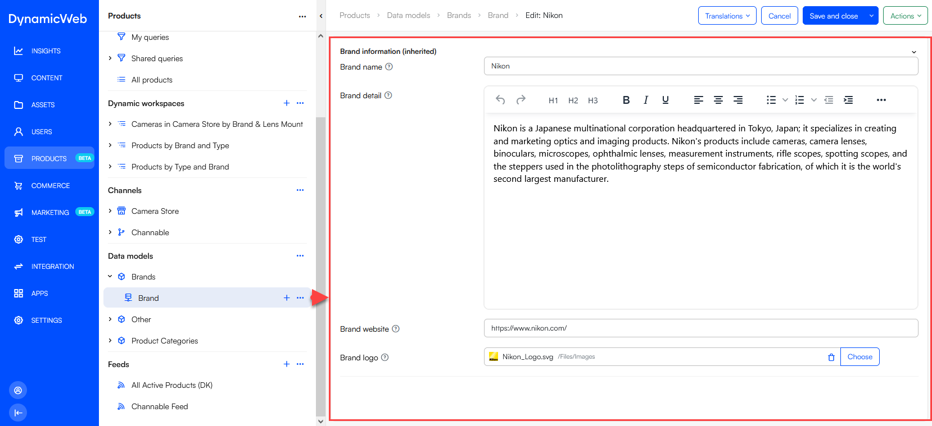Apply H2 heading style
Viewport: 932px width, 426px height.
click(573, 100)
